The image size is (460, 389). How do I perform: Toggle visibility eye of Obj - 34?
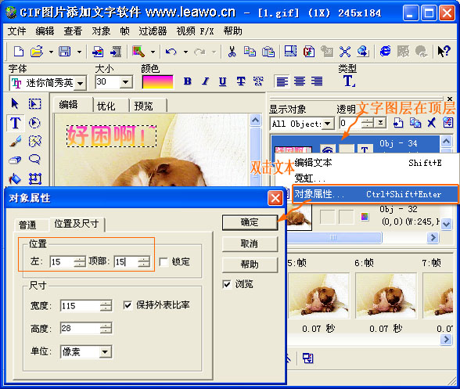[327, 149]
